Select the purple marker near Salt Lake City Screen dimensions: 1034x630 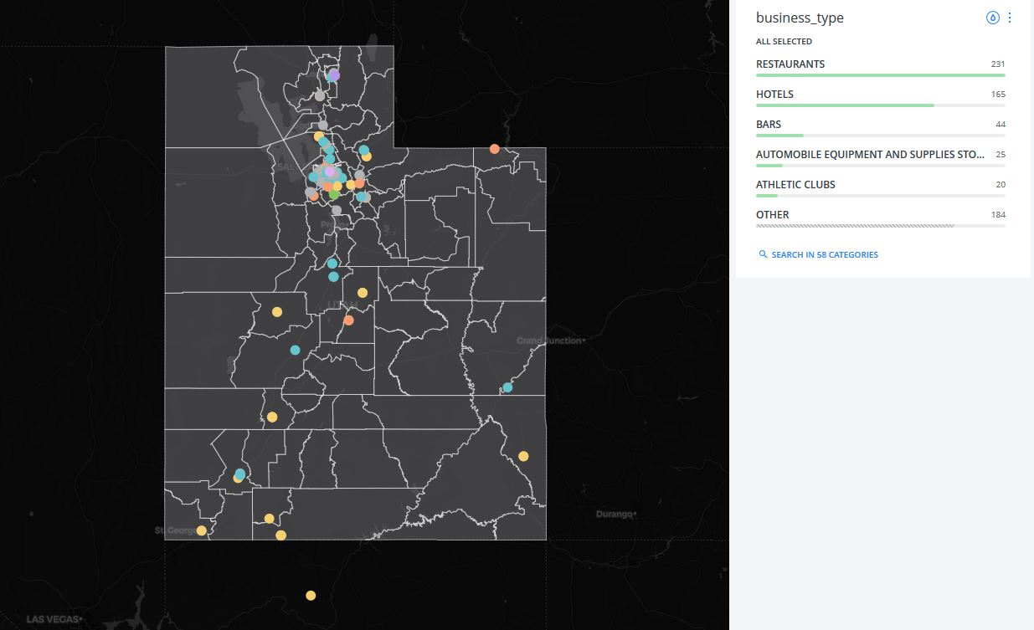[329, 172]
